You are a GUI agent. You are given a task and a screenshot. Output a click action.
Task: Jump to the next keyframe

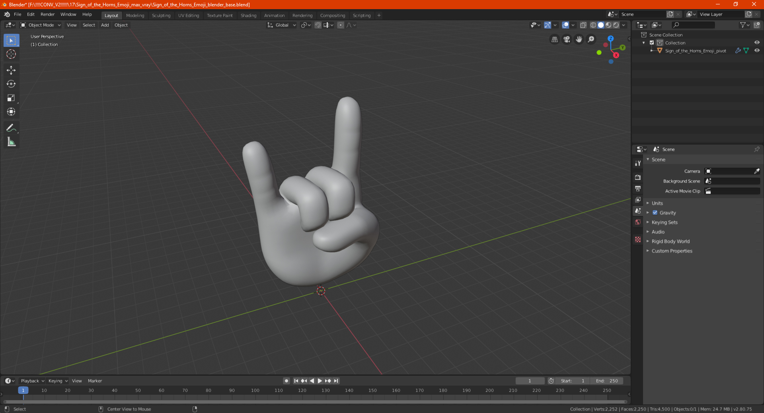click(x=328, y=381)
